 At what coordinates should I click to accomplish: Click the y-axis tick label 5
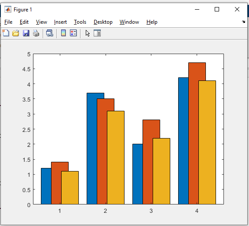(29, 54)
